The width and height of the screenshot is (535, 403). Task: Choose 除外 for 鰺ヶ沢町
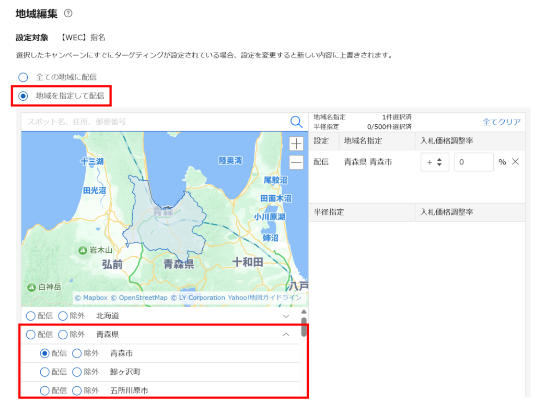point(77,372)
